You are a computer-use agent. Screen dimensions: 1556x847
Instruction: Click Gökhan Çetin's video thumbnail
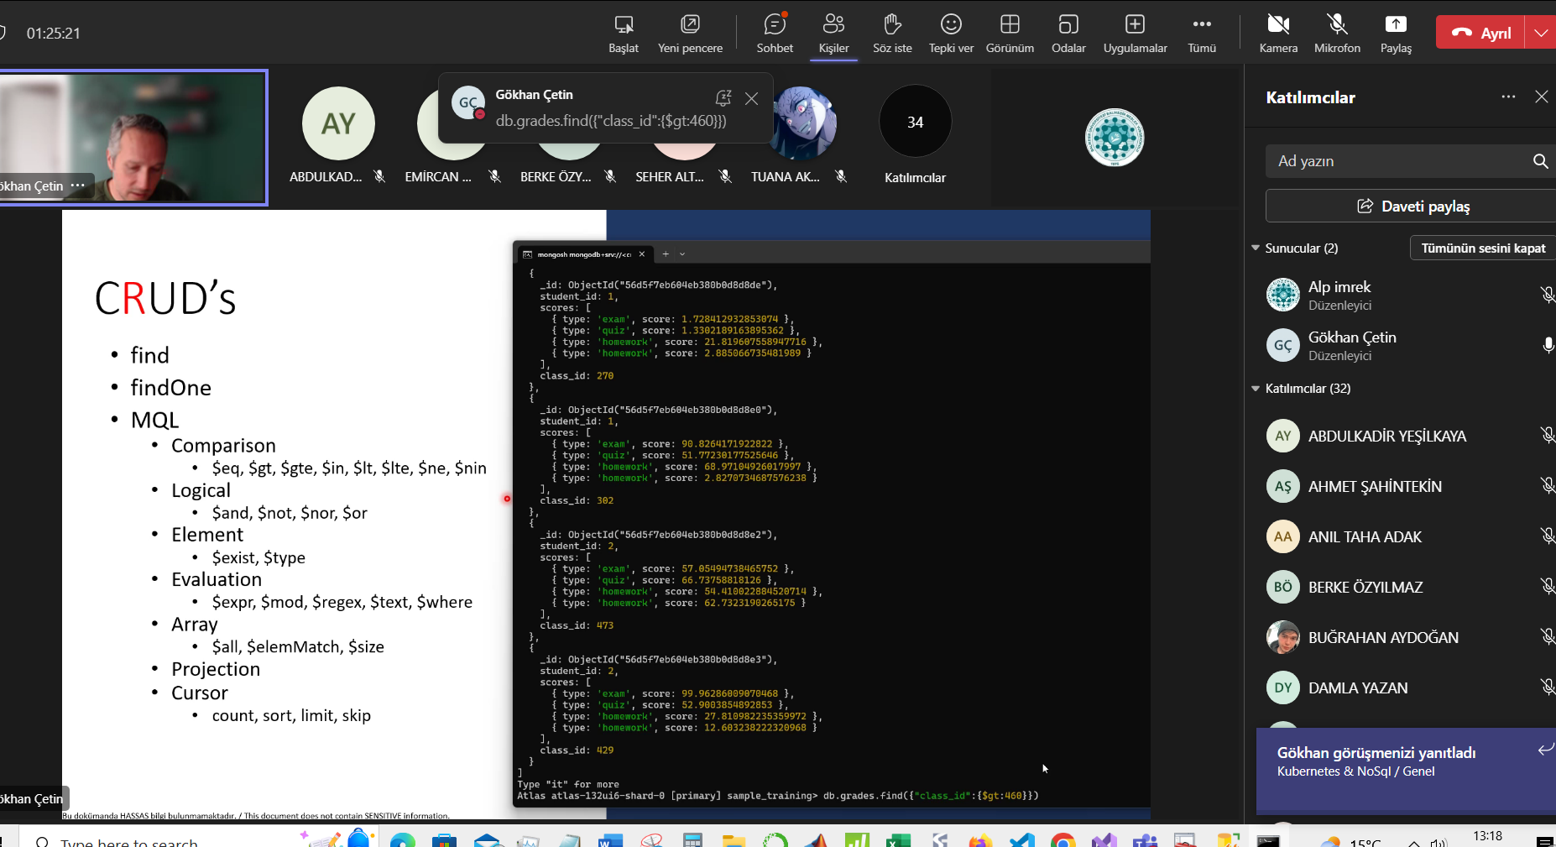(133, 138)
